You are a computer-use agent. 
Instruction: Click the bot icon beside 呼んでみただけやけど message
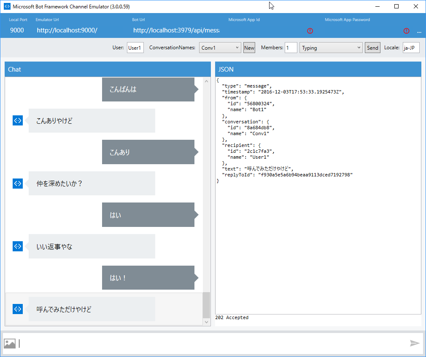tap(17, 309)
